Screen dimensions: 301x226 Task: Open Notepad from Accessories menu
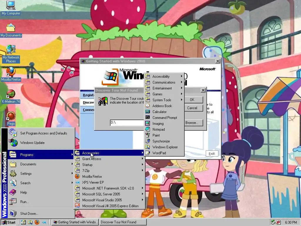(164, 129)
